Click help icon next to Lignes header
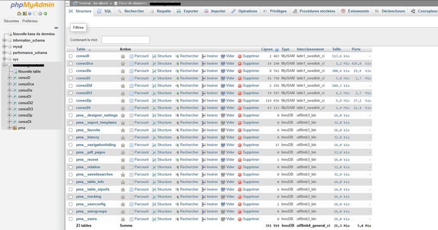Screen dimensions: 438x230 point(277,50)
